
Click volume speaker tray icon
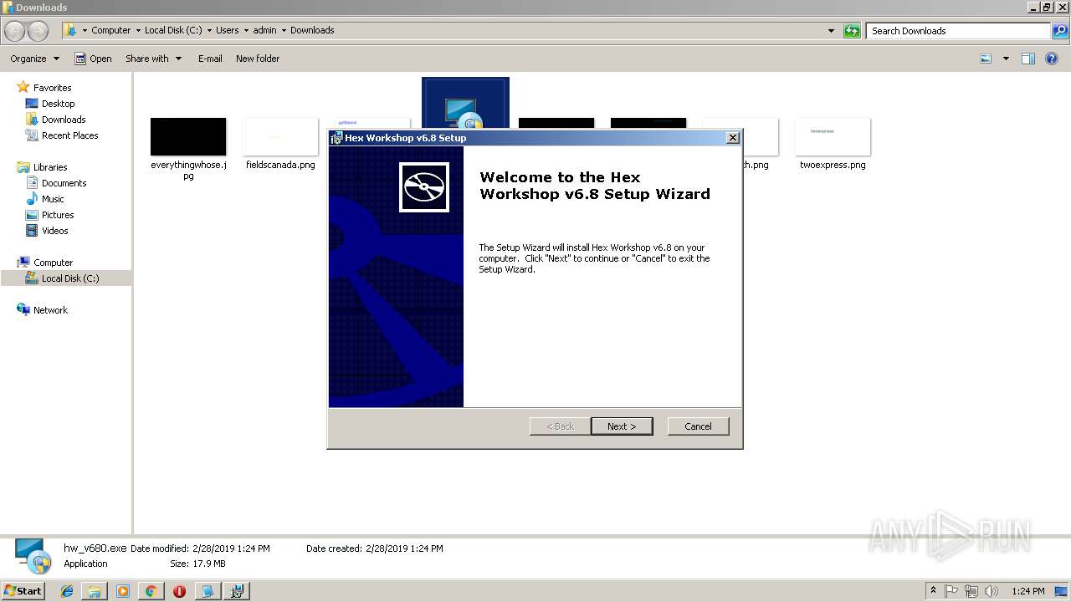[x=992, y=591]
